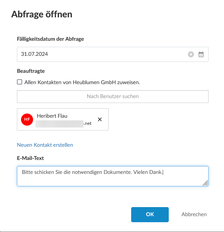Click the date field showing 31.07.2024
This screenshot has width=224, height=232.
pos(113,54)
